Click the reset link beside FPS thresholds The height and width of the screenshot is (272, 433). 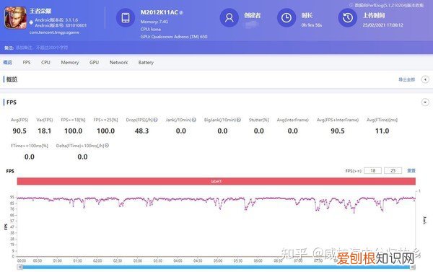tap(411, 171)
